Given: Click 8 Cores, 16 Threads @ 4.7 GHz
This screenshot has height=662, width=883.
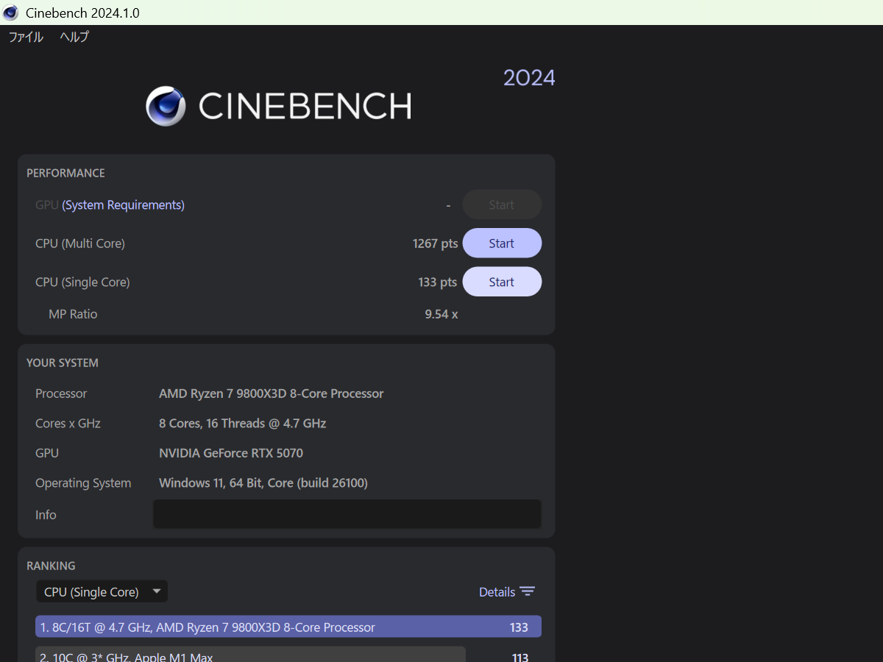Looking at the screenshot, I should click(x=243, y=424).
